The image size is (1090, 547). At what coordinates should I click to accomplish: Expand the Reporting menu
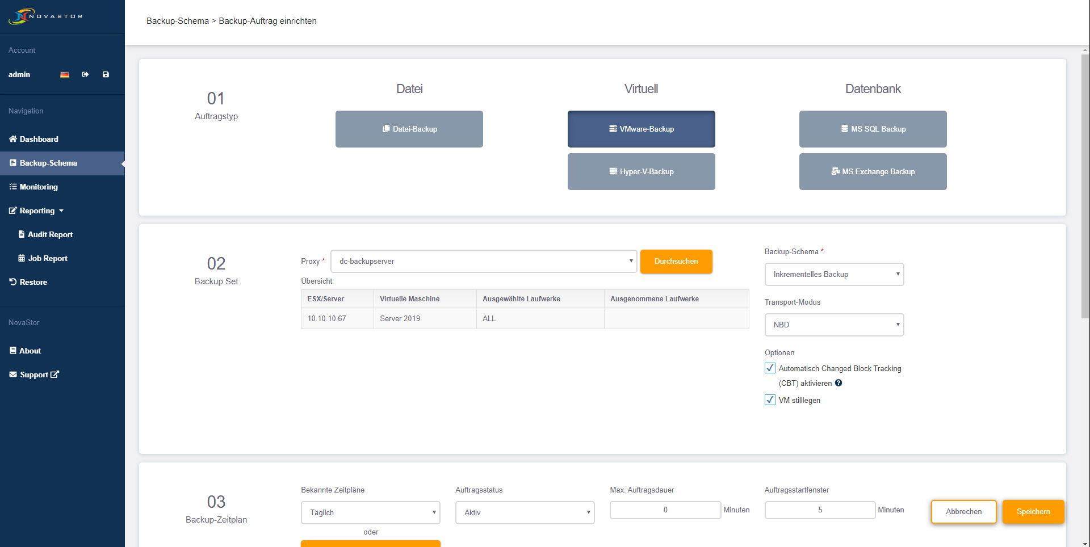click(x=37, y=211)
